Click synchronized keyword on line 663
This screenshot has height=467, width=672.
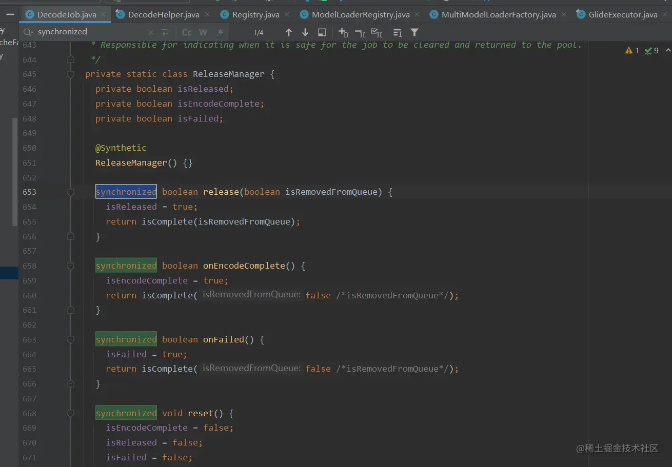(x=126, y=339)
